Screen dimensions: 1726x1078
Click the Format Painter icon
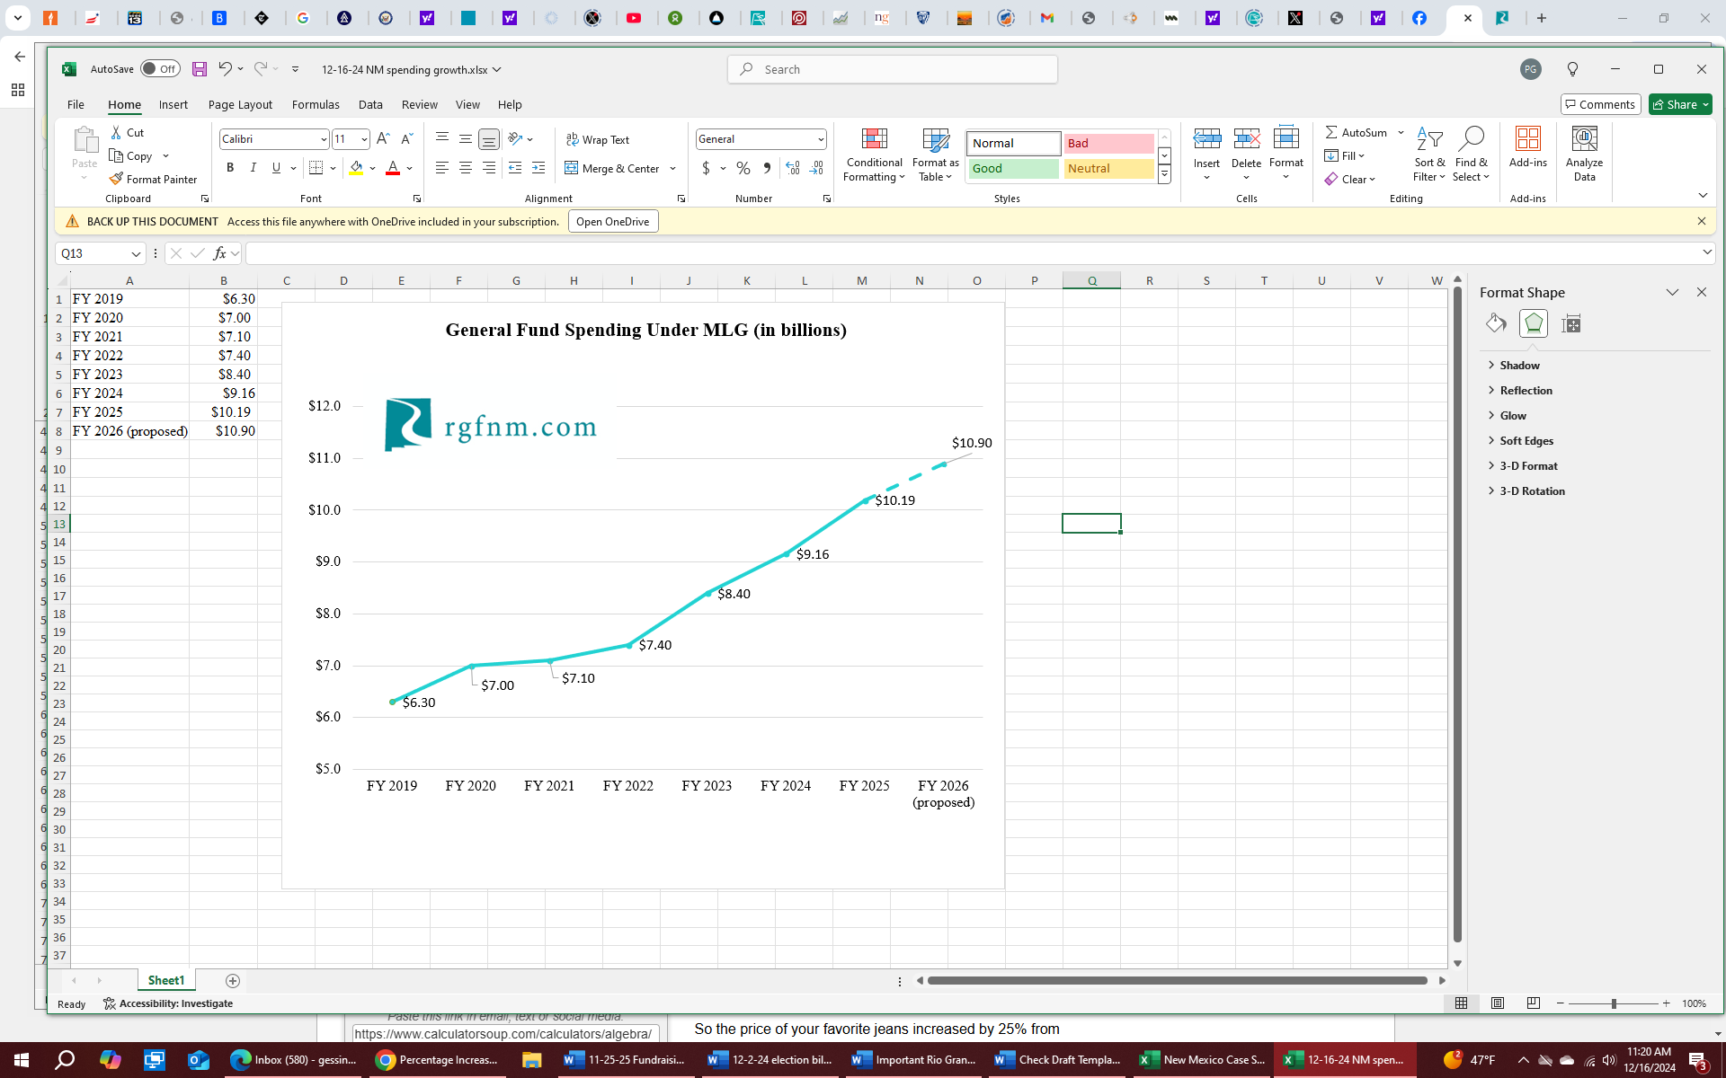pyautogui.click(x=116, y=179)
